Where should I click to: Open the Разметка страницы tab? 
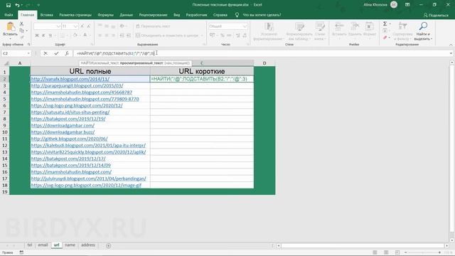(x=75, y=15)
